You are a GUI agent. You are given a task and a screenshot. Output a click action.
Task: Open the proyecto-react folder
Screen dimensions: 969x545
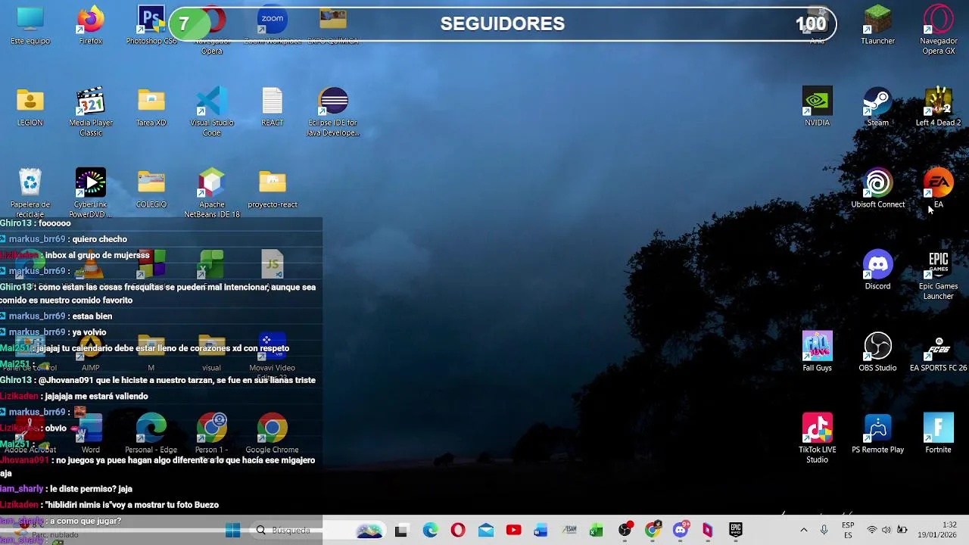point(273,188)
